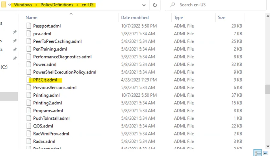Select the Power.adml file name
The width and height of the screenshot is (270, 156).
pos(45,65)
